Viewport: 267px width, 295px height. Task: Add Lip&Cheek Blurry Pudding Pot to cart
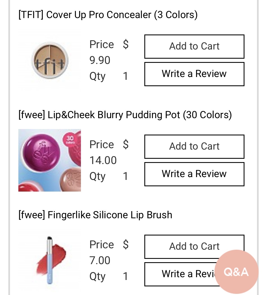pyautogui.click(x=194, y=147)
